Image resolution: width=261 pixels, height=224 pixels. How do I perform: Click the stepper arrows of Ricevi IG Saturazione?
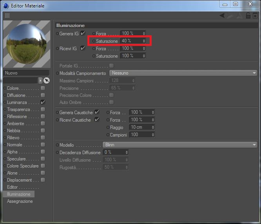coord(144,56)
